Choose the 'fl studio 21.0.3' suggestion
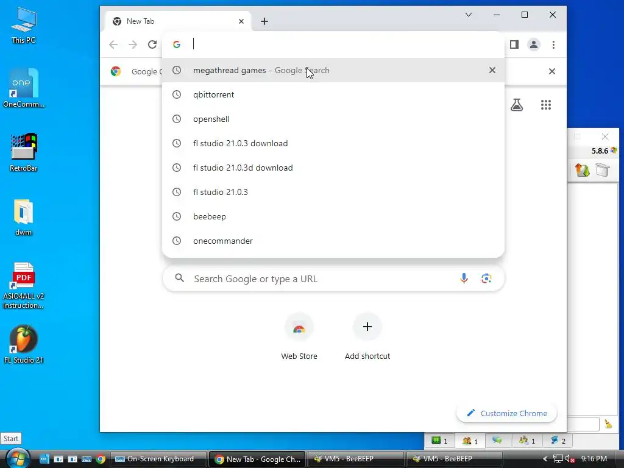Screen dimensions: 624x468 (x=333, y=192)
